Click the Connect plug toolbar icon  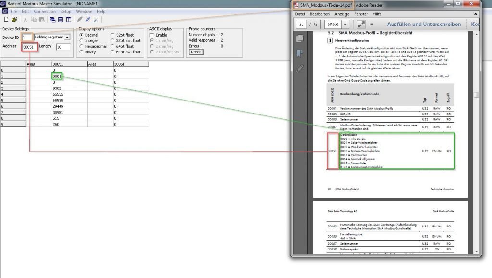click(x=88, y=19)
